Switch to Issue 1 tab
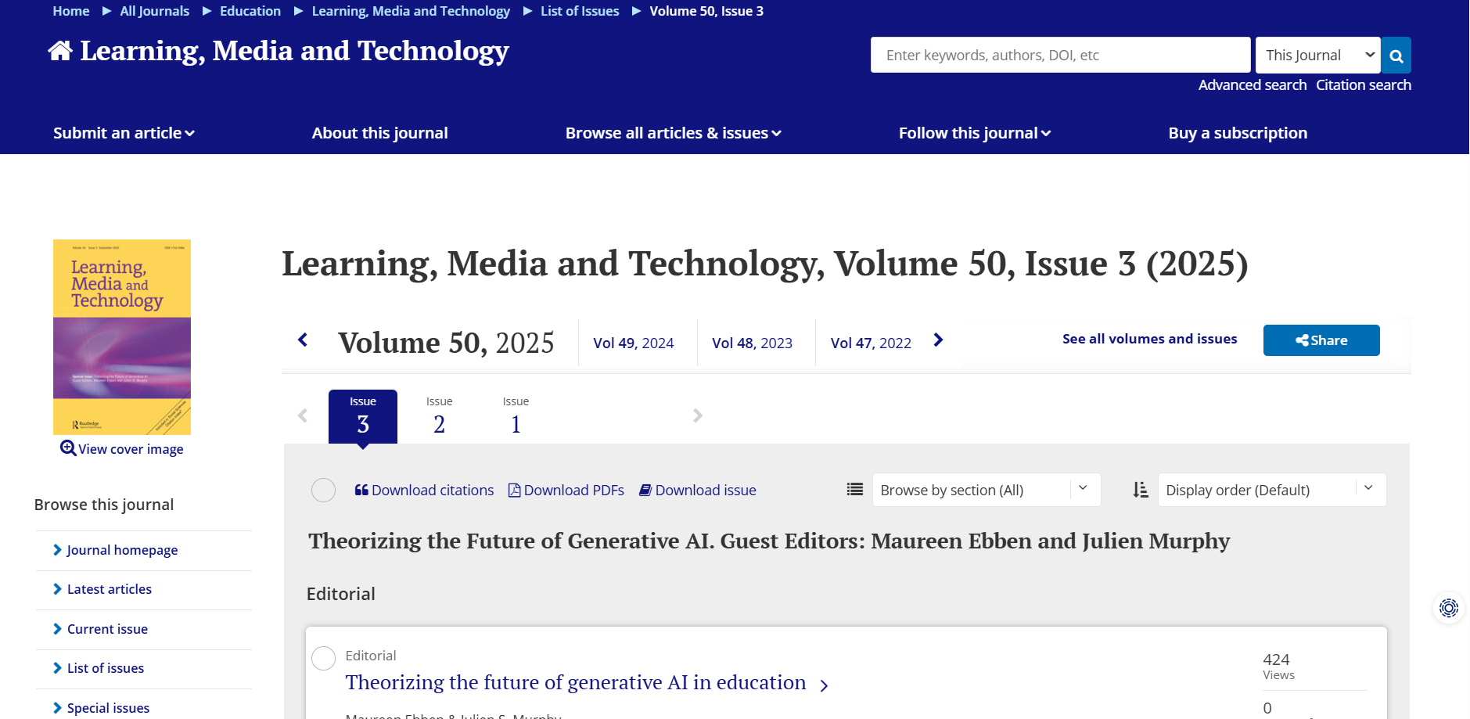1470x719 pixels. tap(516, 416)
